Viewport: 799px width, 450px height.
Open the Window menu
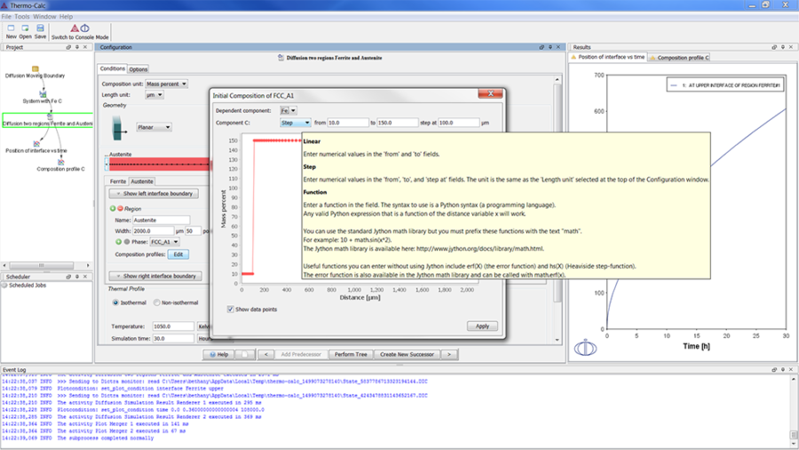coord(45,16)
